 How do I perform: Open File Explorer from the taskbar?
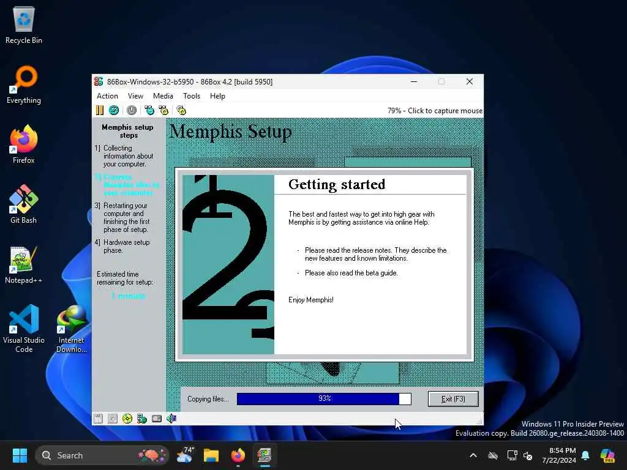point(211,455)
